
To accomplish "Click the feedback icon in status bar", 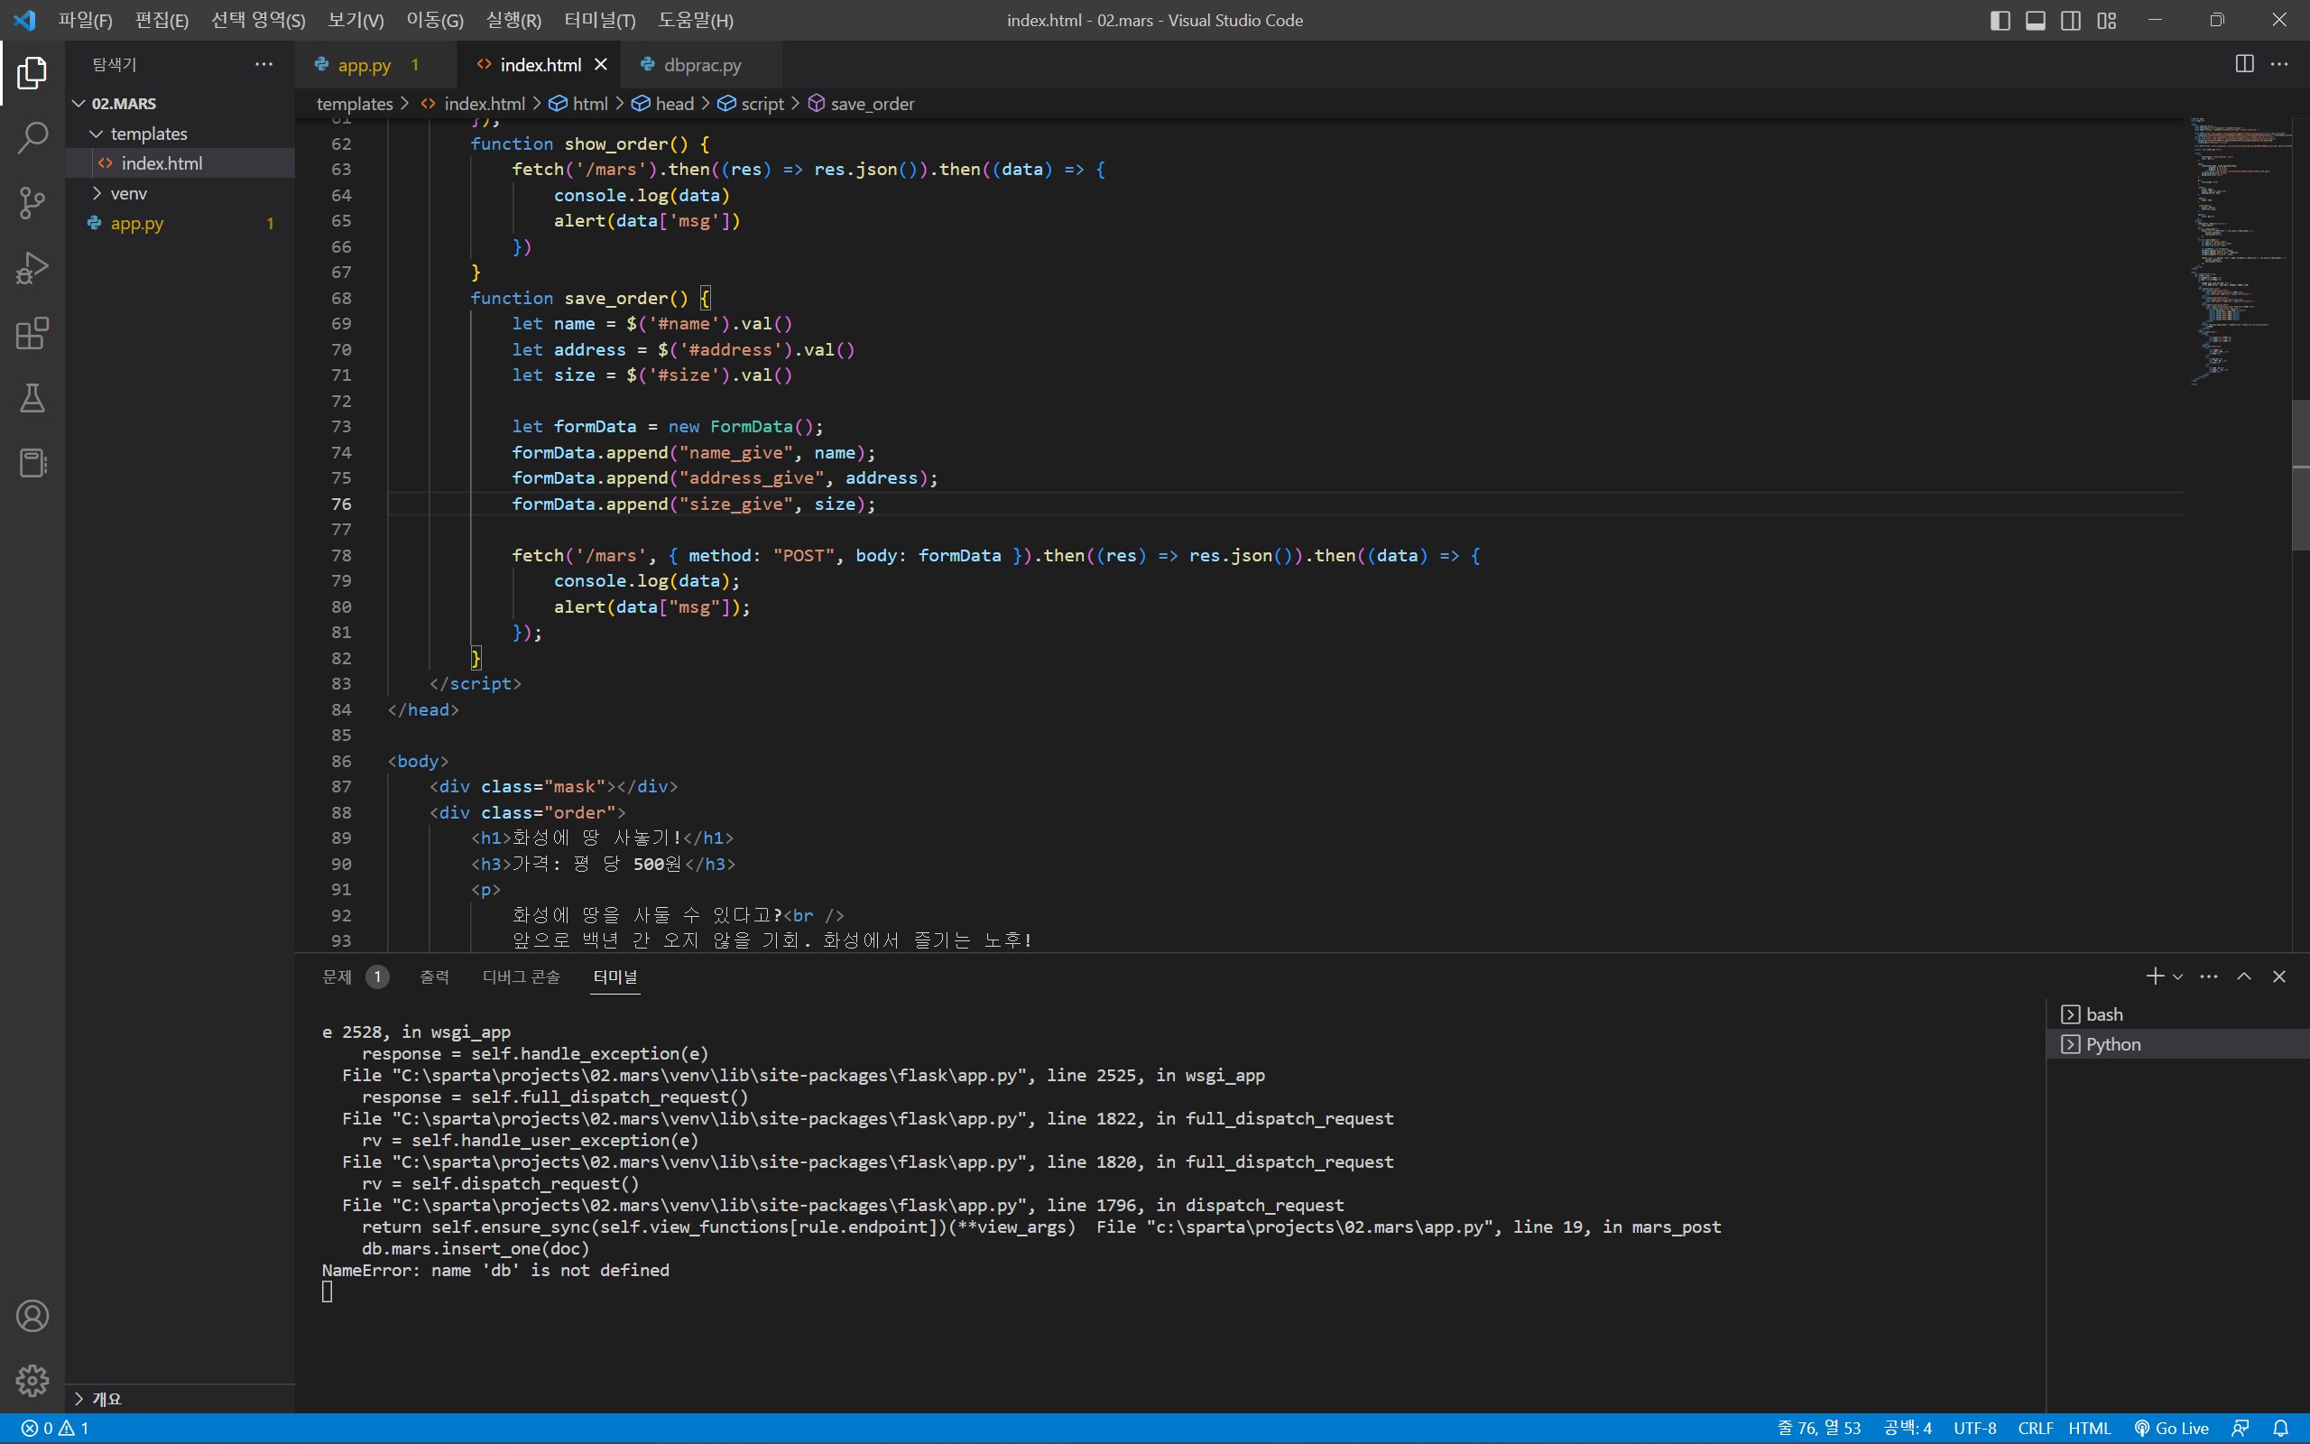I will tap(2241, 1428).
